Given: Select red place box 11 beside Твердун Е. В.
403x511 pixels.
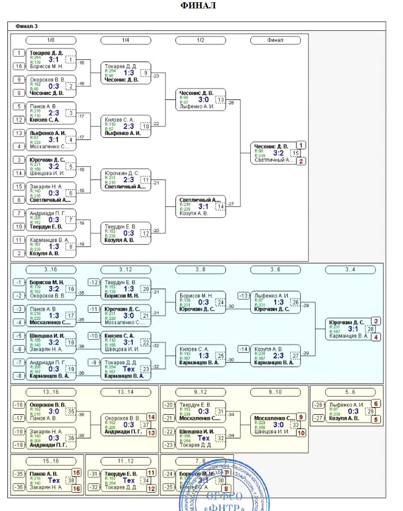Looking at the screenshot, I should [151, 473].
